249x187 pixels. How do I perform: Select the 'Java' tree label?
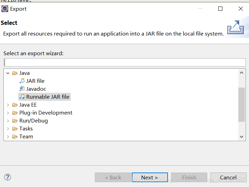pyautogui.click(x=24, y=73)
